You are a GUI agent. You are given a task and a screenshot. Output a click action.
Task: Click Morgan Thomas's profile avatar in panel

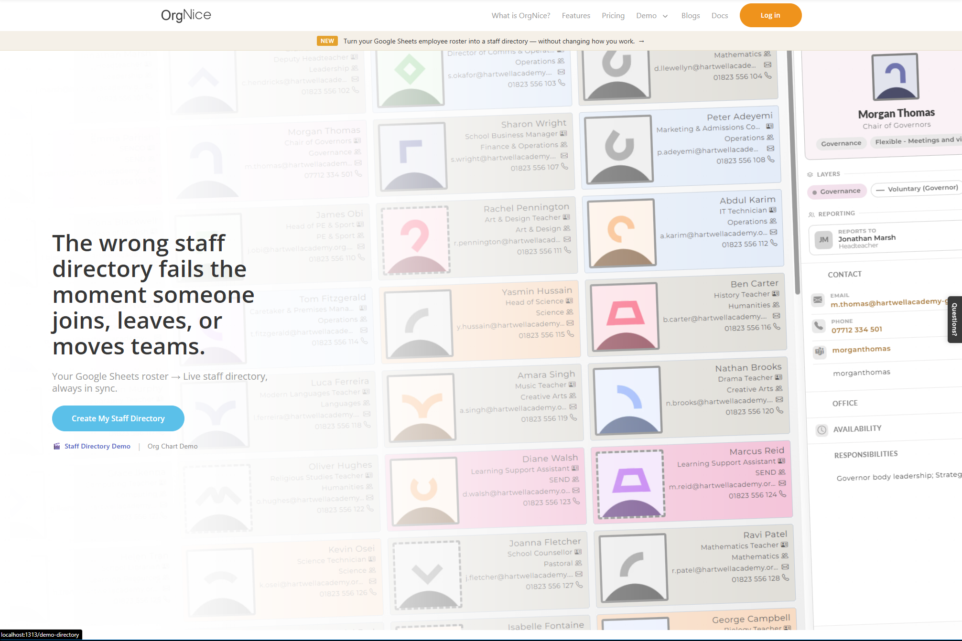tap(896, 77)
